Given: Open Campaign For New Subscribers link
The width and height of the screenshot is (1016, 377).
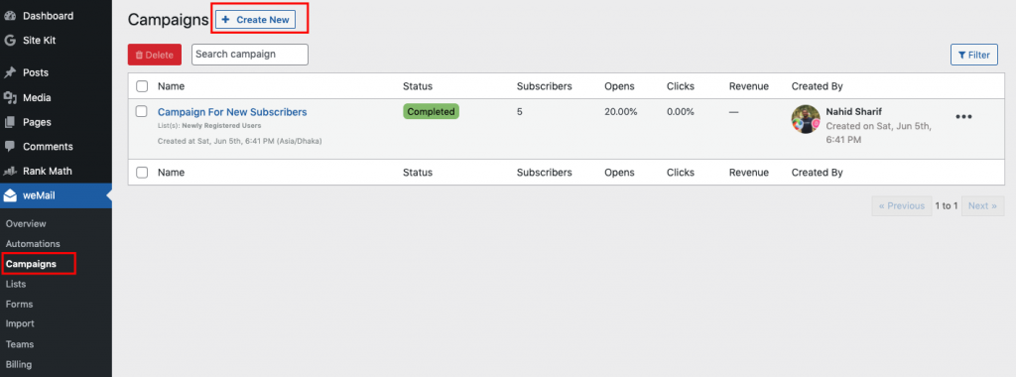Looking at the screenshot, I should click(232, 112).
